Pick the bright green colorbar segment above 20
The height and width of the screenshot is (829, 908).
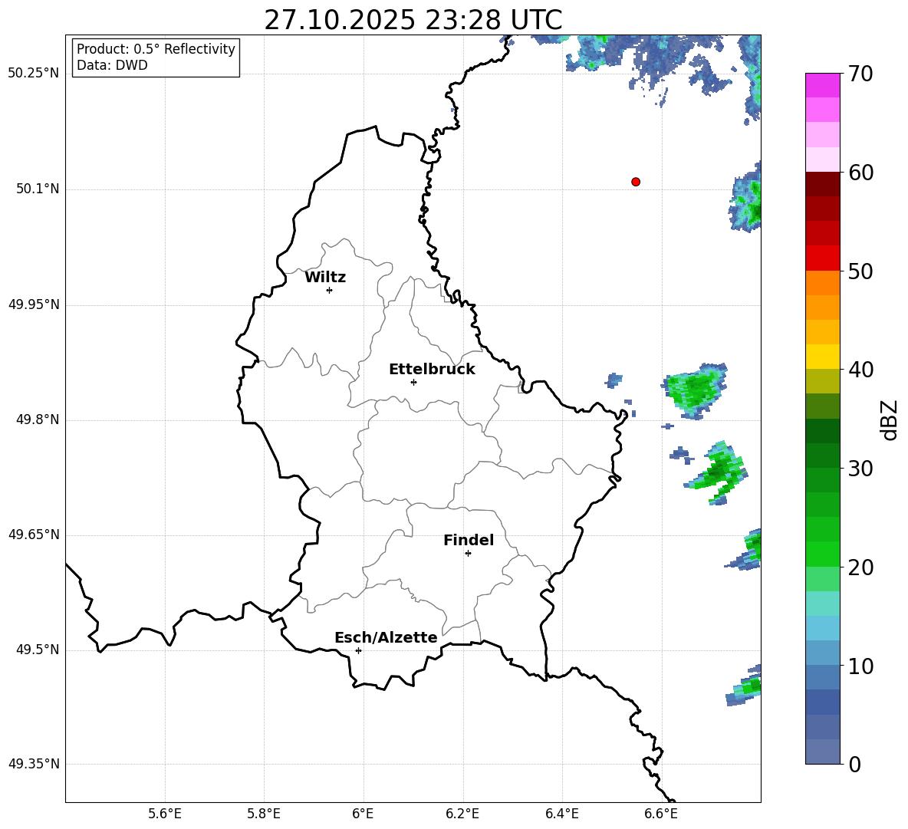823,554
